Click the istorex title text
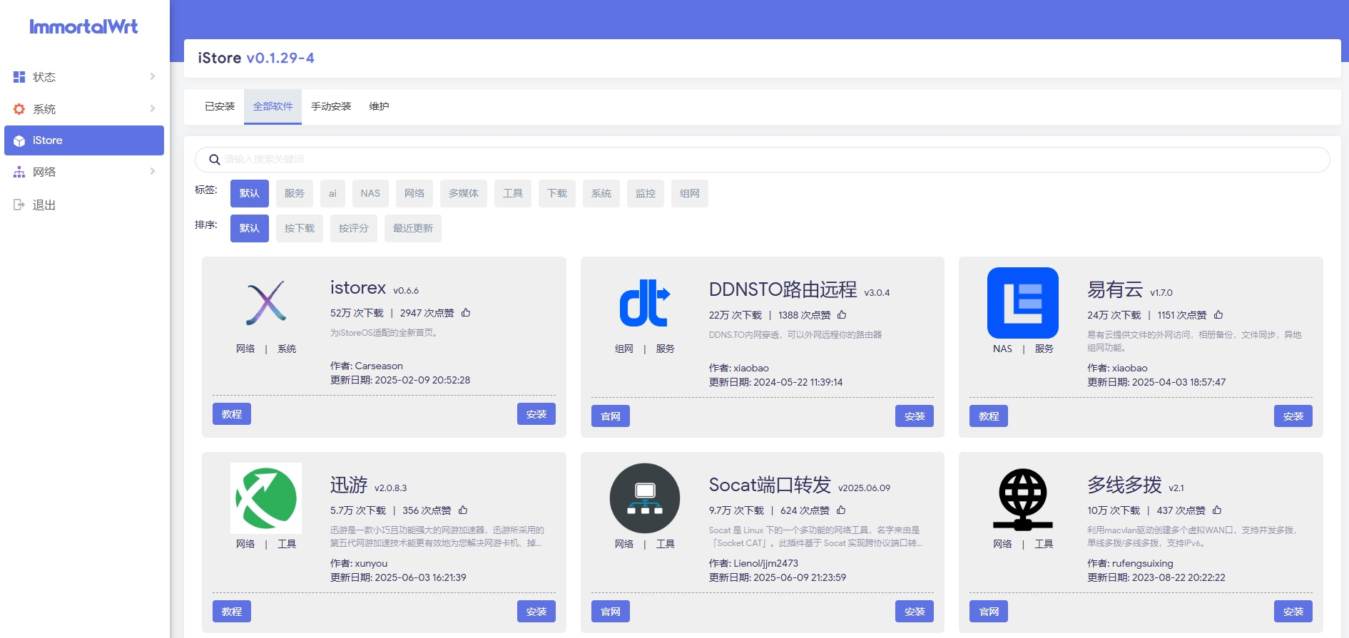 pyautogui.click(x=358, y=288)
